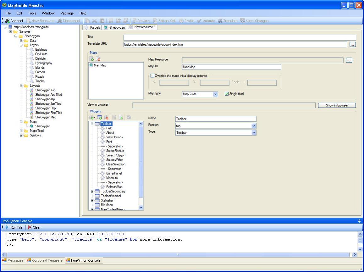The width and height of the screenshot is (364, 272).
Task: Open the MapType dropdown showing MapGuide
Action: pos(216,94)
